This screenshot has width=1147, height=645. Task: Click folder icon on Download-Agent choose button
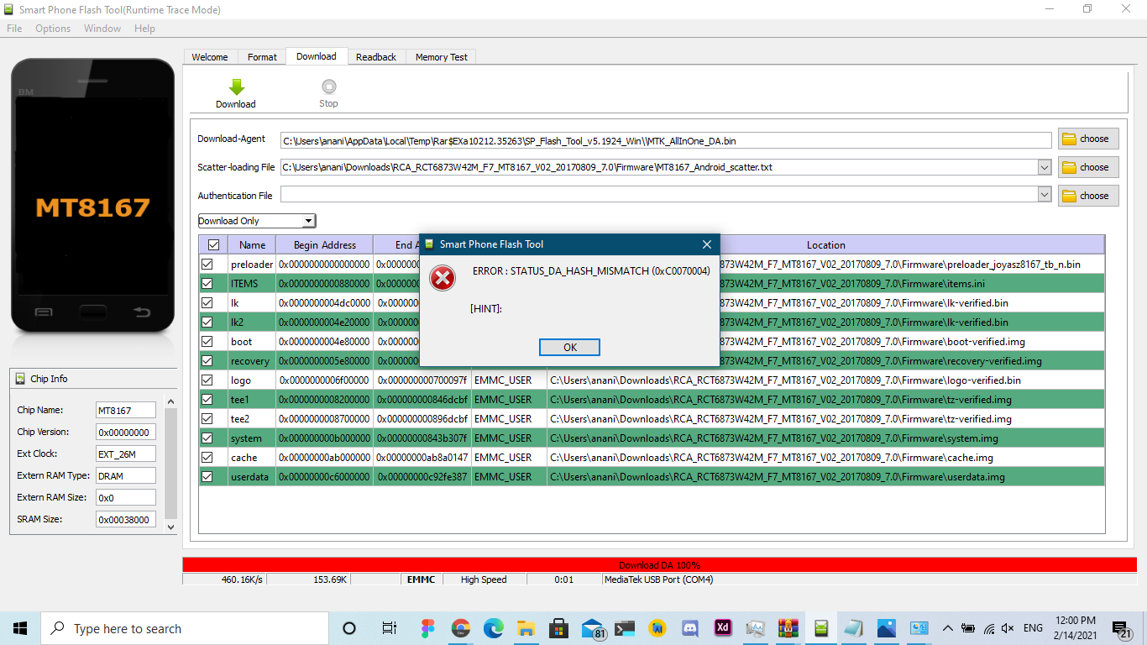pos(1070,139)
